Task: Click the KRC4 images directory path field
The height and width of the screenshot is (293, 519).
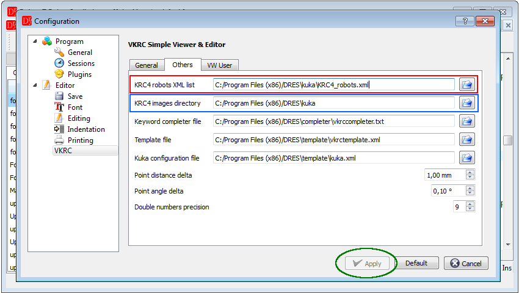Action: (x=333, y=103)
